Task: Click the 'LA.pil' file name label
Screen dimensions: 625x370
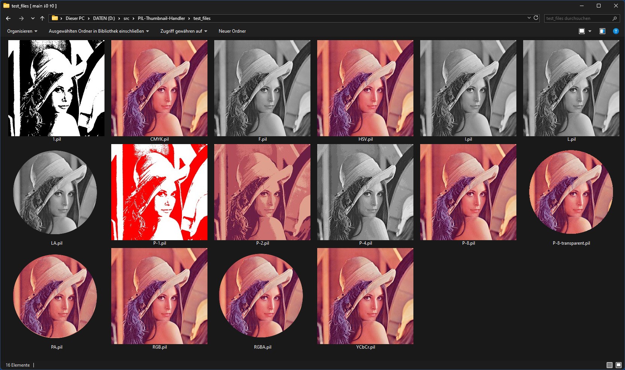Action: (56, 243)
